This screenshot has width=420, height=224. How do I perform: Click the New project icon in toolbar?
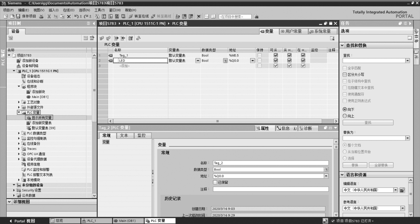tap(6, 16)
